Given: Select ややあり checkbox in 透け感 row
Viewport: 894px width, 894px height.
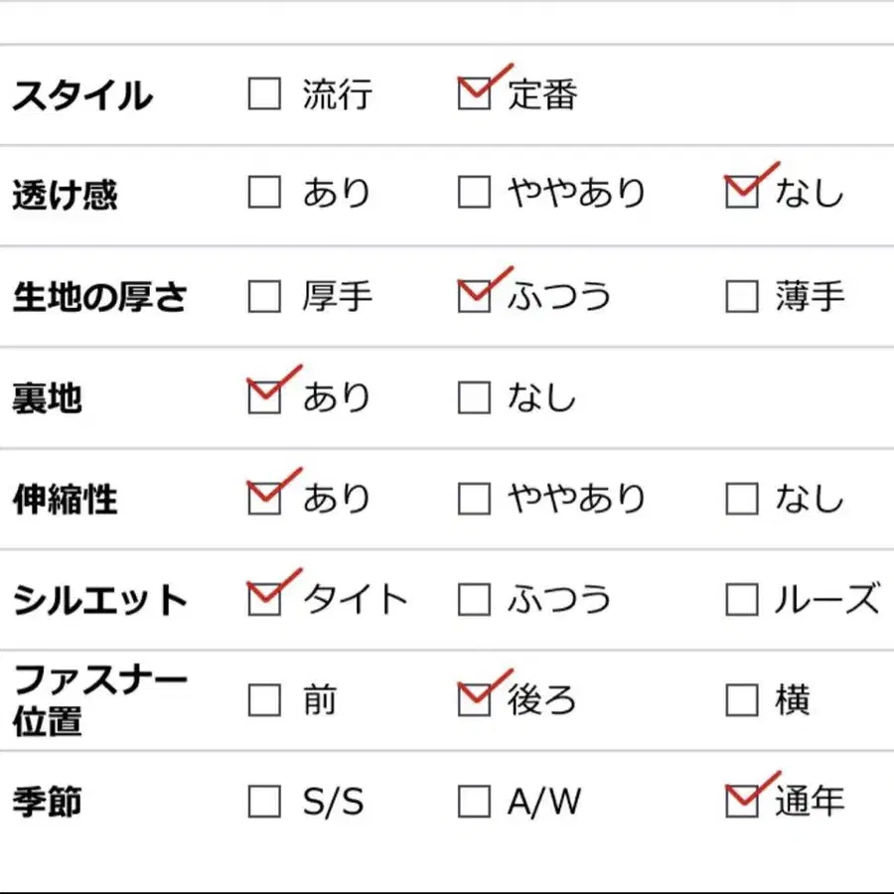Looking at the screenshot, I should (x=474, y=192).
